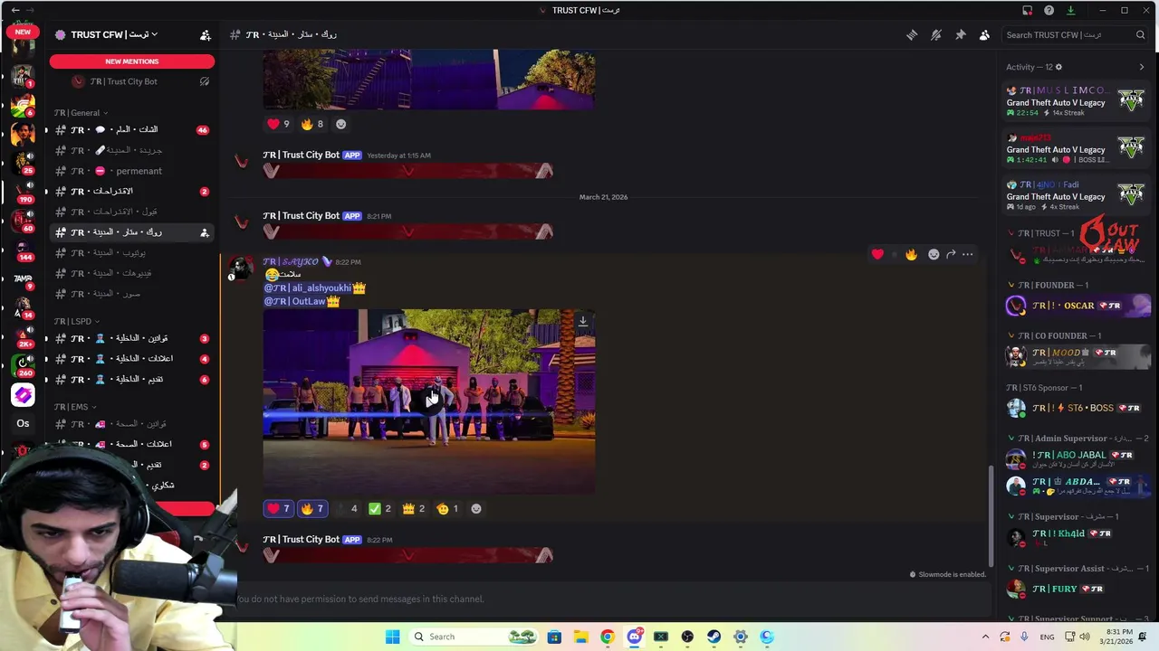1159x651 pixels.
Task: Open the server icon with 144 badge
Action: (x=23, y=250)
